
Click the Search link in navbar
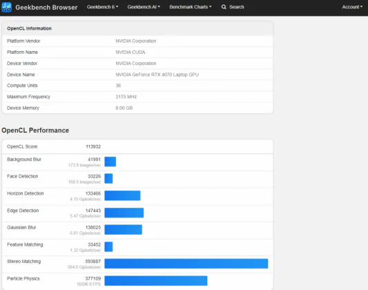237,7
